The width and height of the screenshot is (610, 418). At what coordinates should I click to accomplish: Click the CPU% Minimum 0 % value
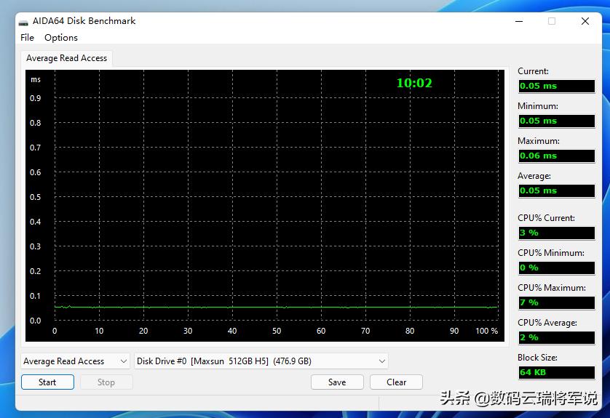(557, 268)
